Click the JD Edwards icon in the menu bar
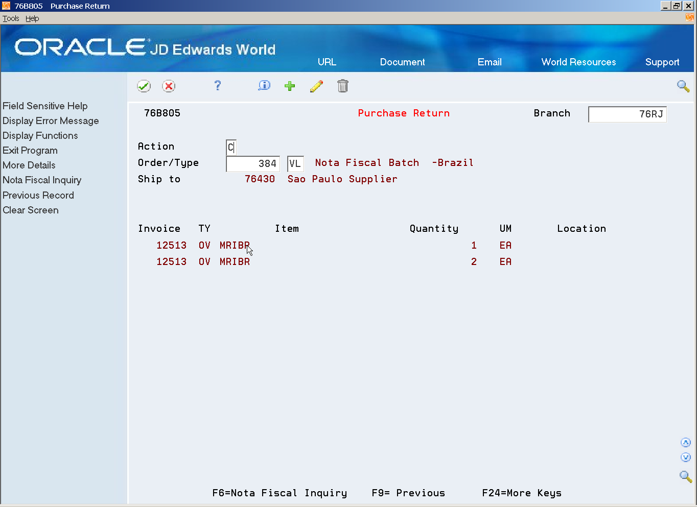Image resolution: width=697 pixels, height=507 pixels. [x=690, y=18]
